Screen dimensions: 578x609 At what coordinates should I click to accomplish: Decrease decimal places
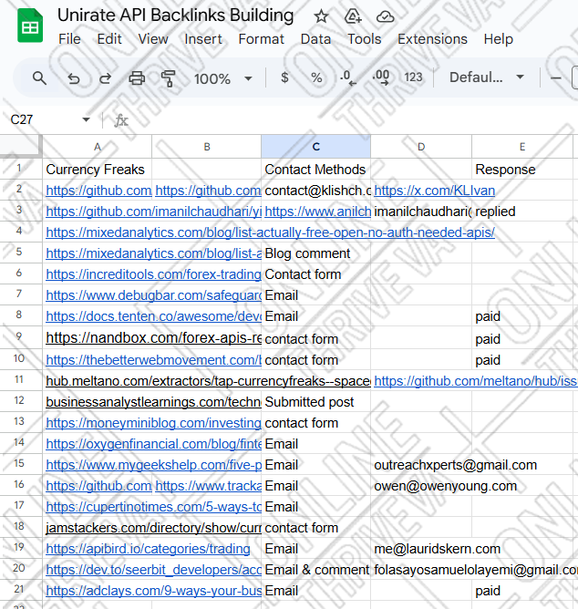coord(347,77)
